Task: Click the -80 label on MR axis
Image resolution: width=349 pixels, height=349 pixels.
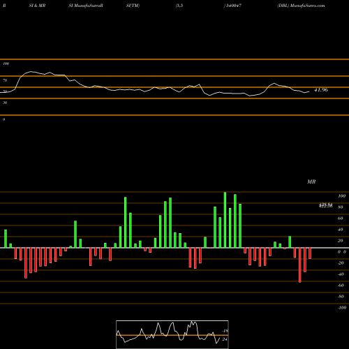Action: (341, 297)
